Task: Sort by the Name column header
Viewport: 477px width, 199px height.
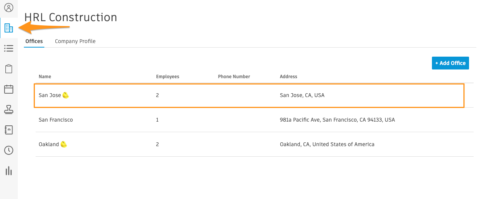Action: [45, 77]
